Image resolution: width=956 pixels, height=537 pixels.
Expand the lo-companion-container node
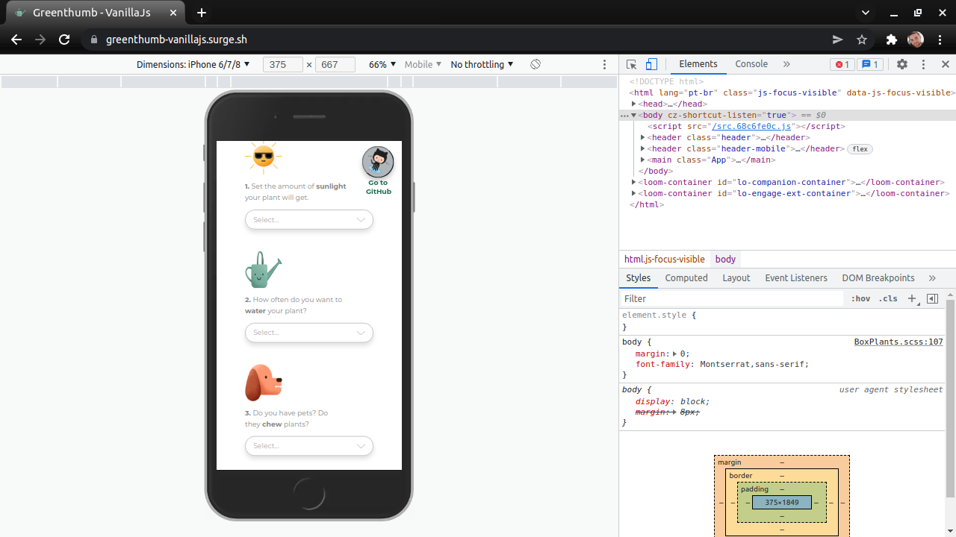(634, 182)
